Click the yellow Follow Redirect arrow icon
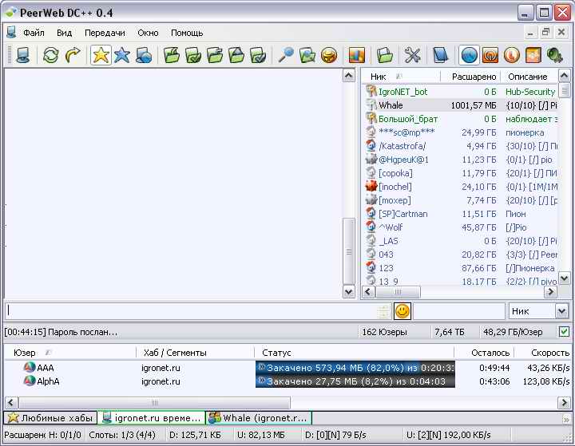Viewport: 575px width, 446px height. tap(73, 55)
